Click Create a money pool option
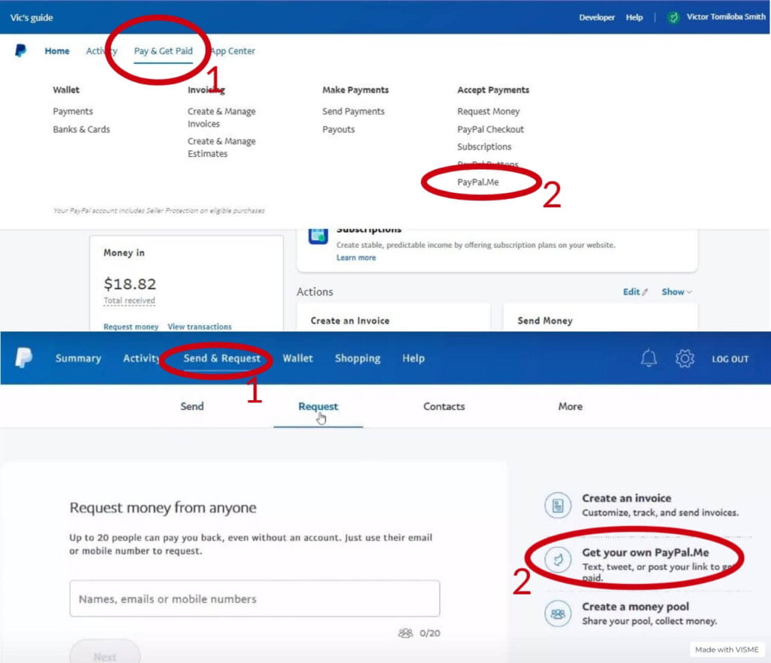 [631, 614]
